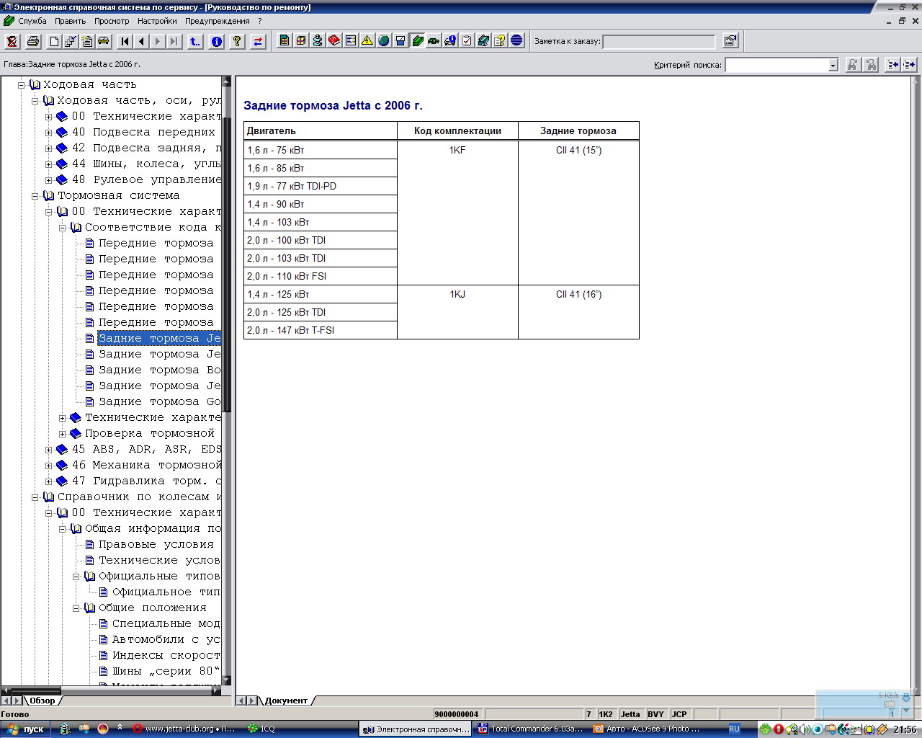Switch to Total Commander in the taskbar

530,729
